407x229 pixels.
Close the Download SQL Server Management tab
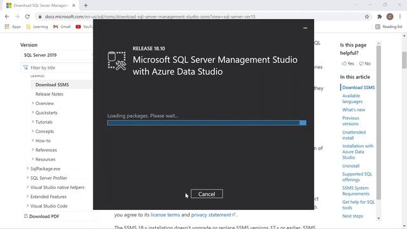coord(74,5)
